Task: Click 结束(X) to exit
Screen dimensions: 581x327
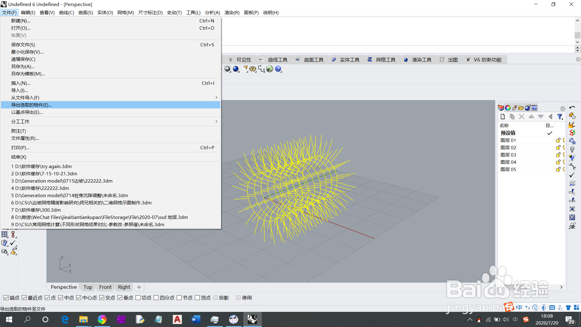Action: tap(111, 157)
